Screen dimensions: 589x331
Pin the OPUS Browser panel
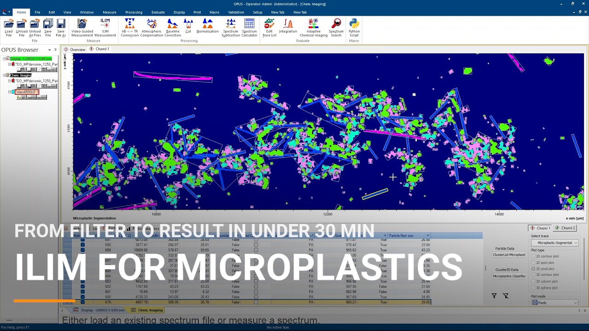coord(55,50)
